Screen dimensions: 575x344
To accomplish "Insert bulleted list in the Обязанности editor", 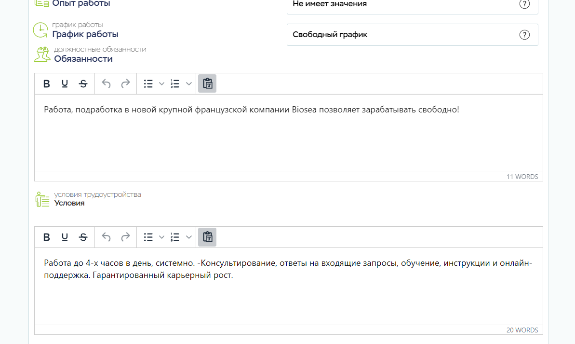I will (x=148, y=84).
